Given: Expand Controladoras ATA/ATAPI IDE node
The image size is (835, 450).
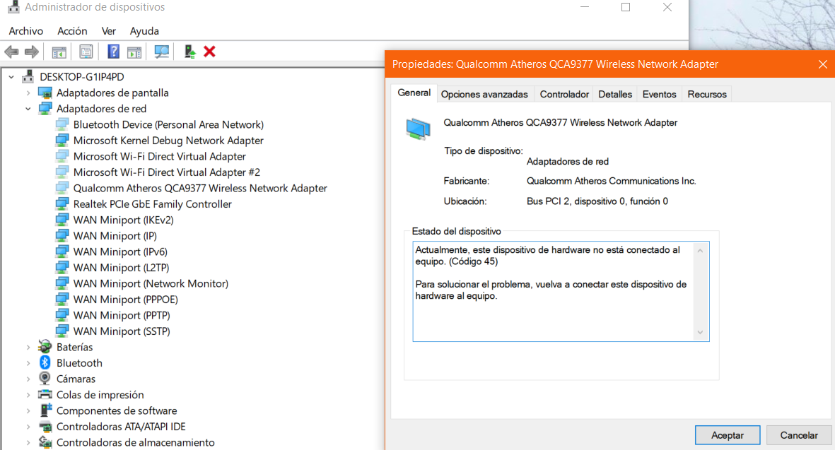Looking at the screenshot, I should 28,427.
